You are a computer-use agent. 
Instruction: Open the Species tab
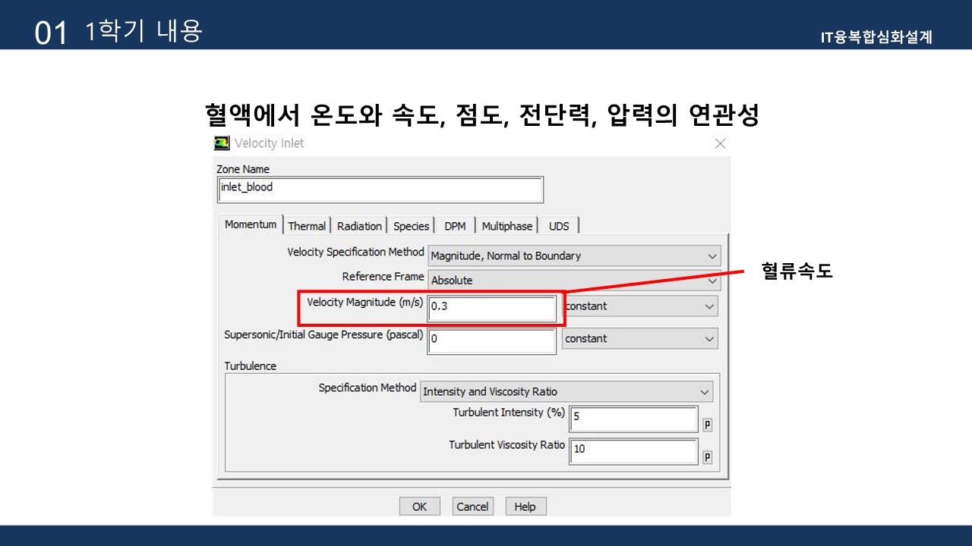point(411,226)
